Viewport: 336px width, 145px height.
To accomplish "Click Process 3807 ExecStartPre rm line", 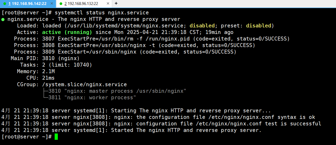I will tap(152, 39).
